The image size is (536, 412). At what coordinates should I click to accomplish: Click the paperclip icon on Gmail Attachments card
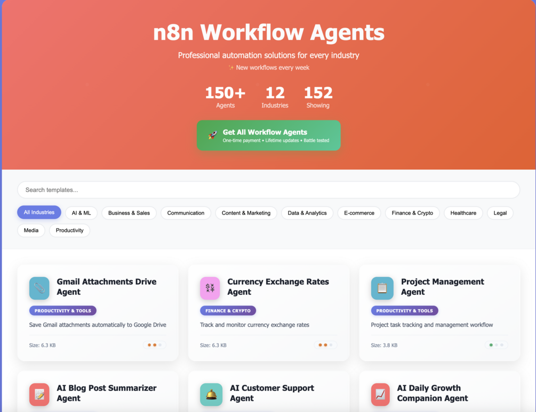point(39,288)
